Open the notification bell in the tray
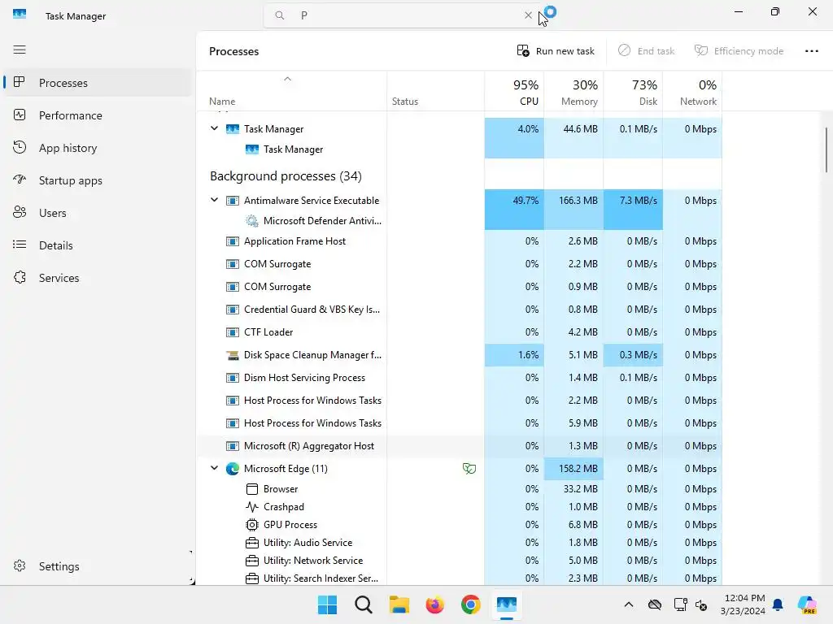Viewport: 833px width, 624px height. 778,604
